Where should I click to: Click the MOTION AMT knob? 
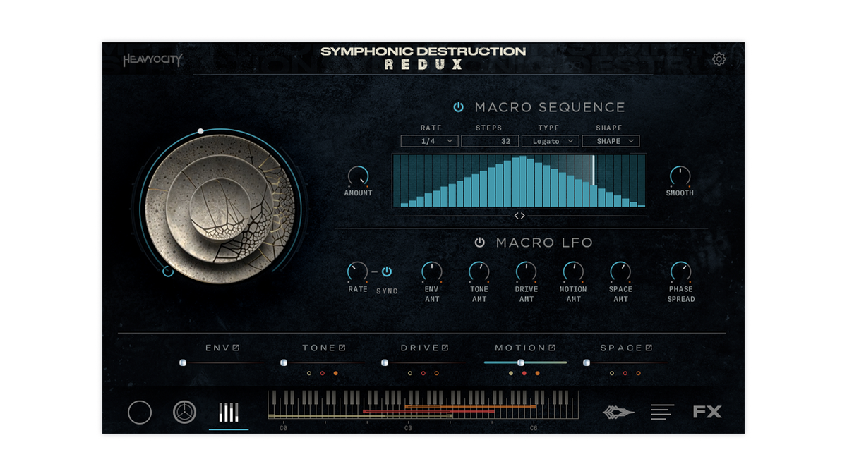[x=573, y=272]
